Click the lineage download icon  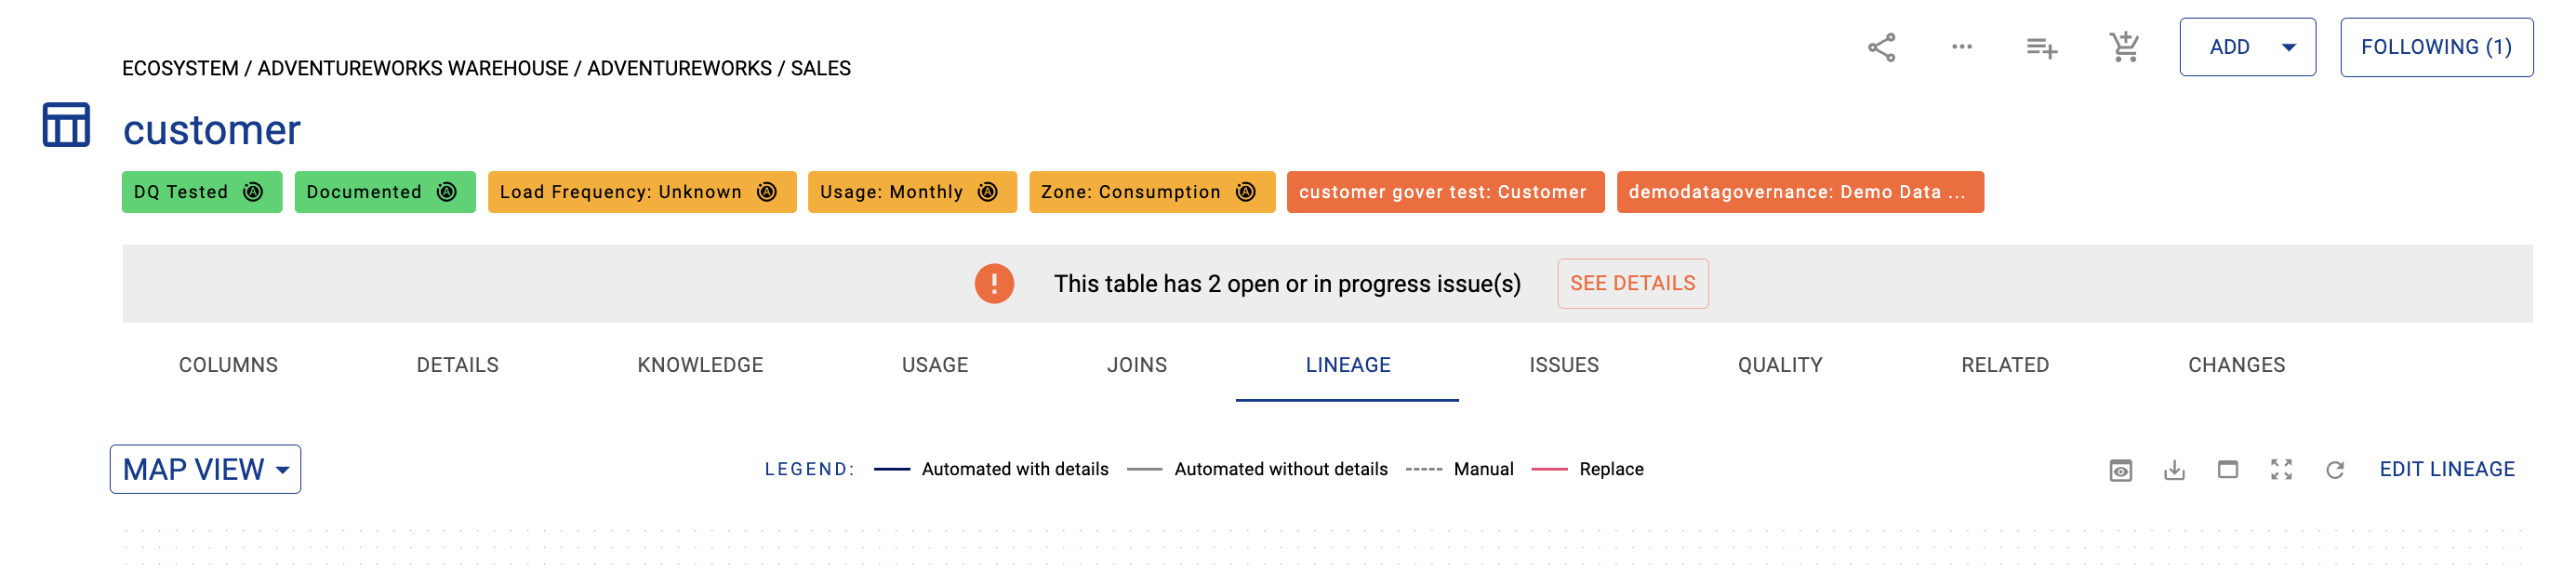point(2174,469)
